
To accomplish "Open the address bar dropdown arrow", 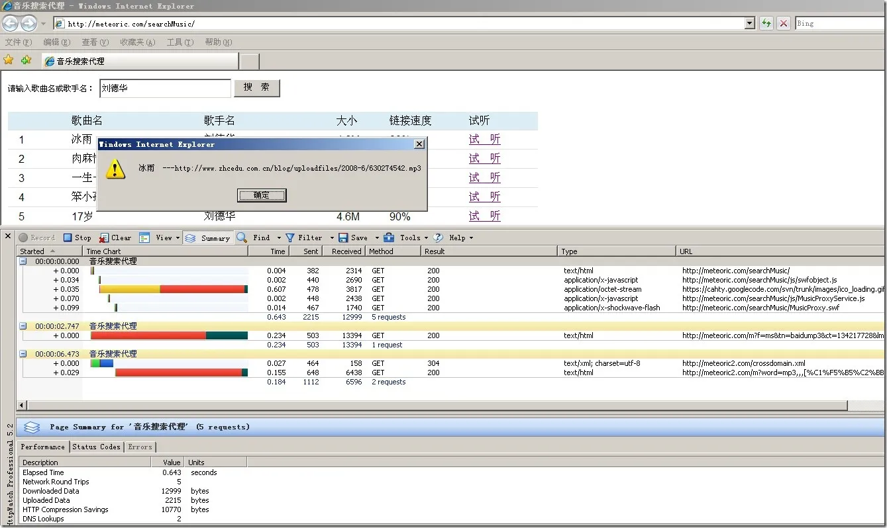I will [x=749, y=23].
